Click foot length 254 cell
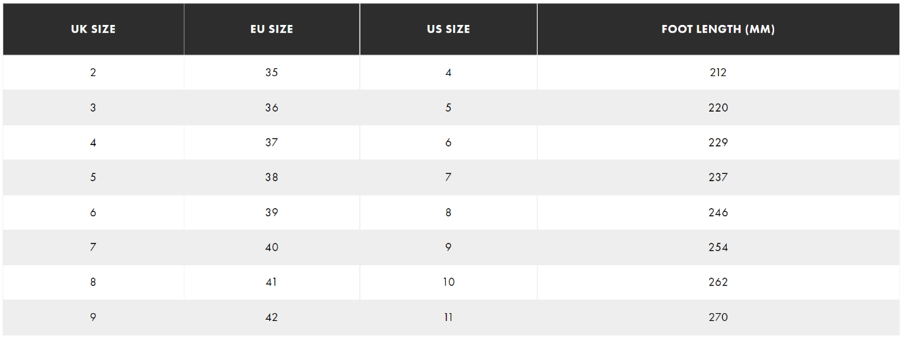 pyautogui.click(x=718, y=247)
